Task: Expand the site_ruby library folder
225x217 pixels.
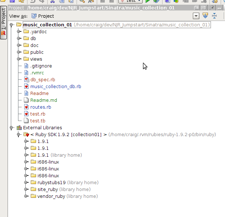Action: (26, 189)
